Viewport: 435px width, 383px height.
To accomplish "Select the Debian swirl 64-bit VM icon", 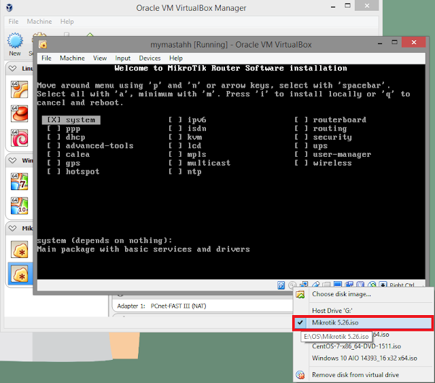I will [x=20, y=138].
